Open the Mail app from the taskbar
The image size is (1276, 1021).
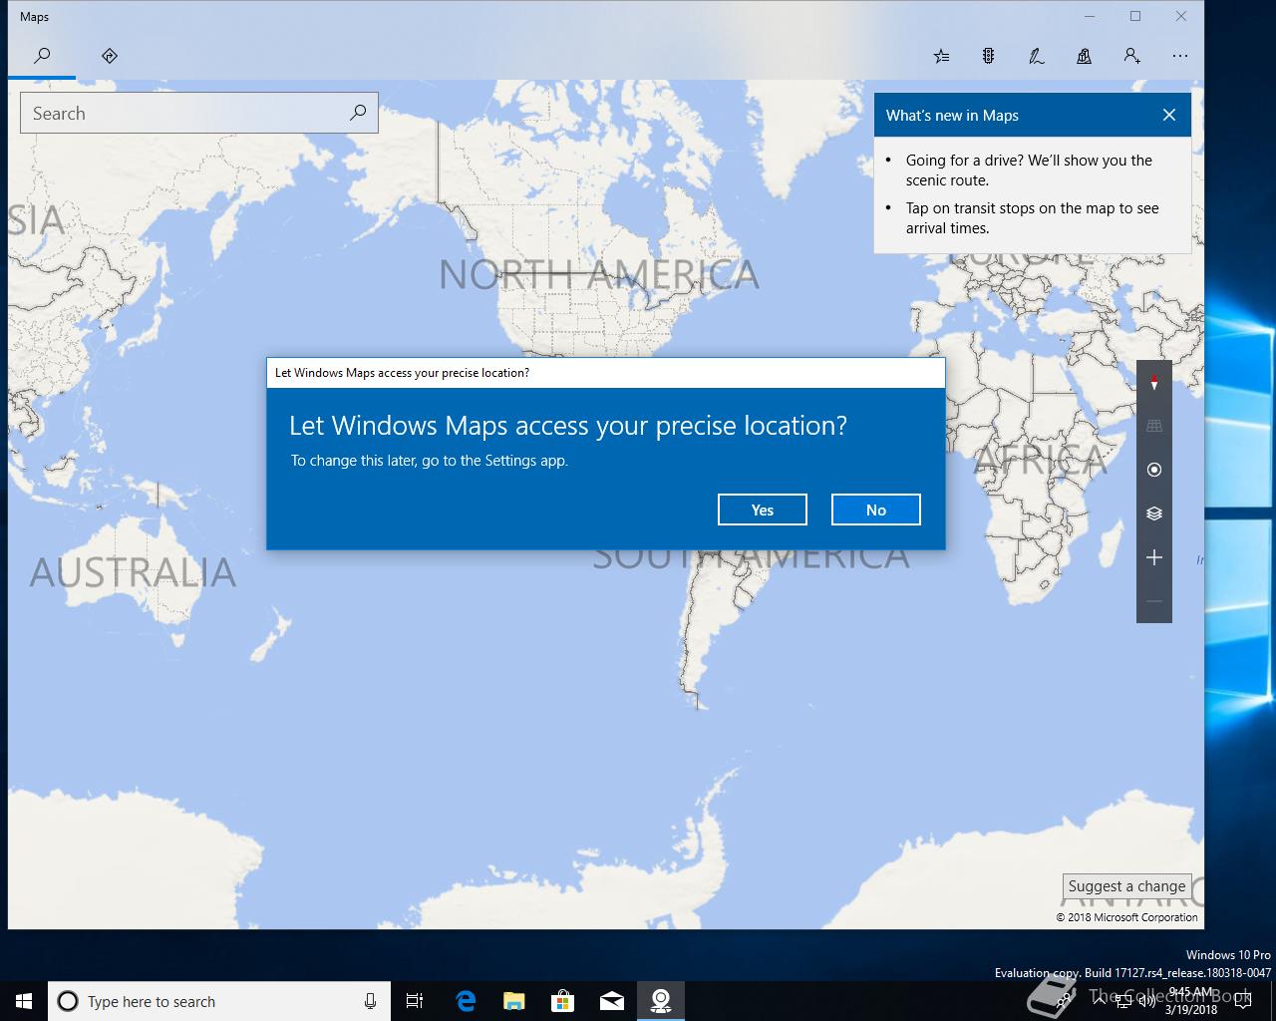click(x=612, y=1001)
